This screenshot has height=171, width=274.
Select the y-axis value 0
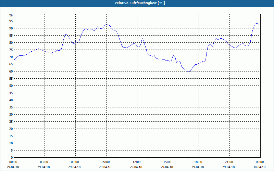pyautogui.click(x=12, y=158)
